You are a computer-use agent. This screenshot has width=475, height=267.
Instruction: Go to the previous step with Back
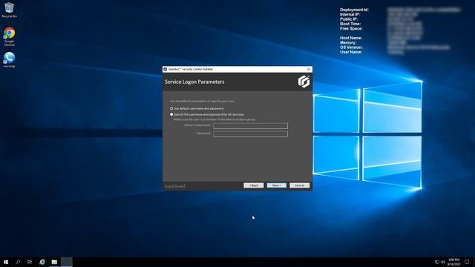(254, 185)
